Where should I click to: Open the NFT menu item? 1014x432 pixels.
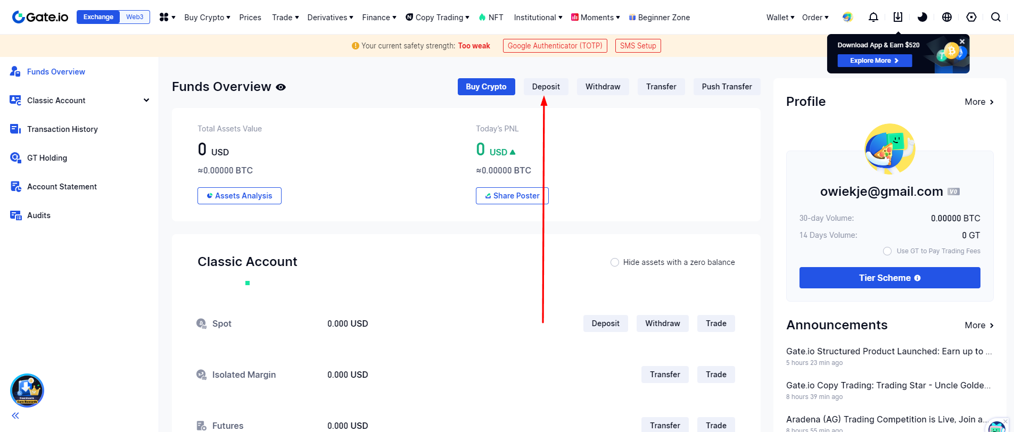[x=491, y=18]
